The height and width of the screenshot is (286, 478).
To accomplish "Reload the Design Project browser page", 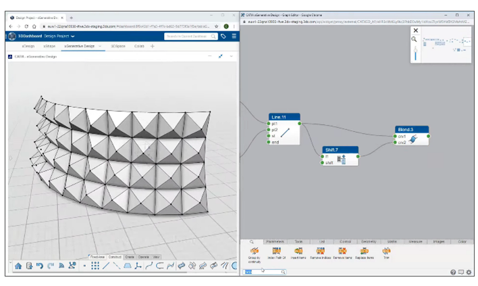I will [26, 26].
